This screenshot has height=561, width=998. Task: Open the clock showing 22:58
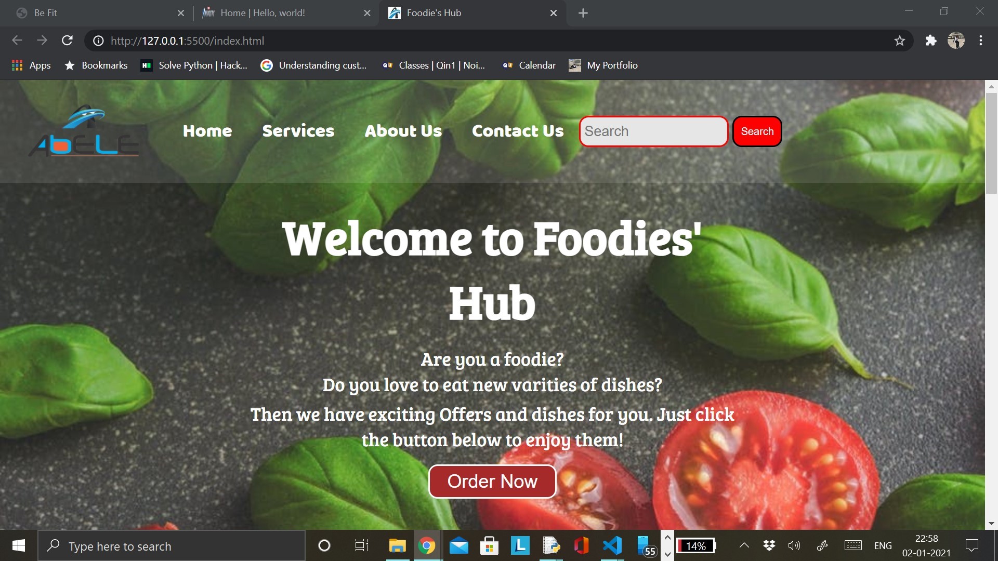pyautogui.click(x=926, y=545)
